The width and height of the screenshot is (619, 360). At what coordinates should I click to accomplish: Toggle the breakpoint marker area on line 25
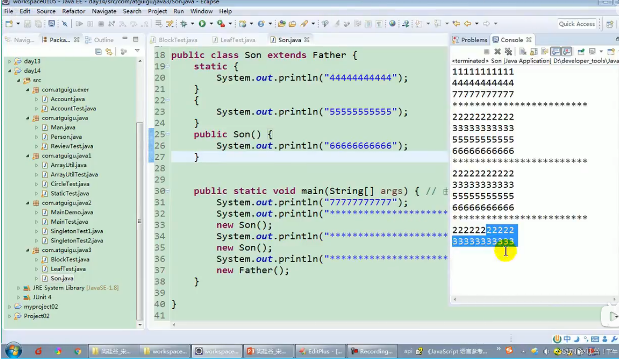(x=151, y=134)
